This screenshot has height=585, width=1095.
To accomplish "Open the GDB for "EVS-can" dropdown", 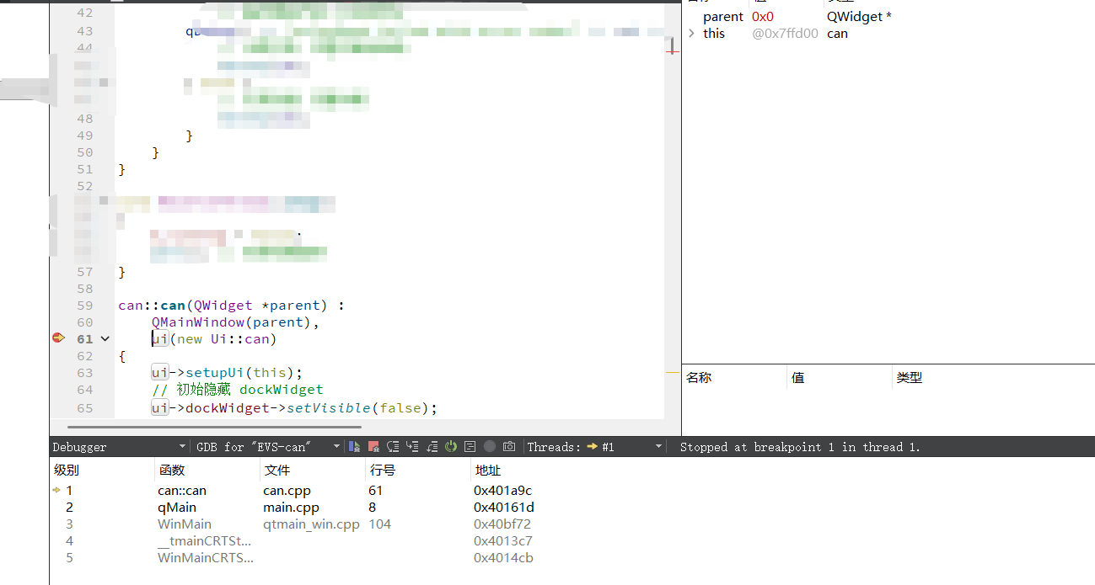I will coord(268,447).
